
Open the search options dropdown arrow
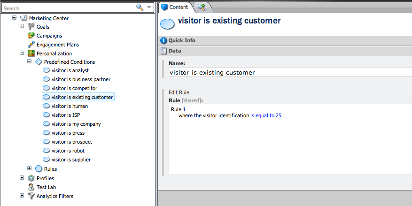pos(149,8)
